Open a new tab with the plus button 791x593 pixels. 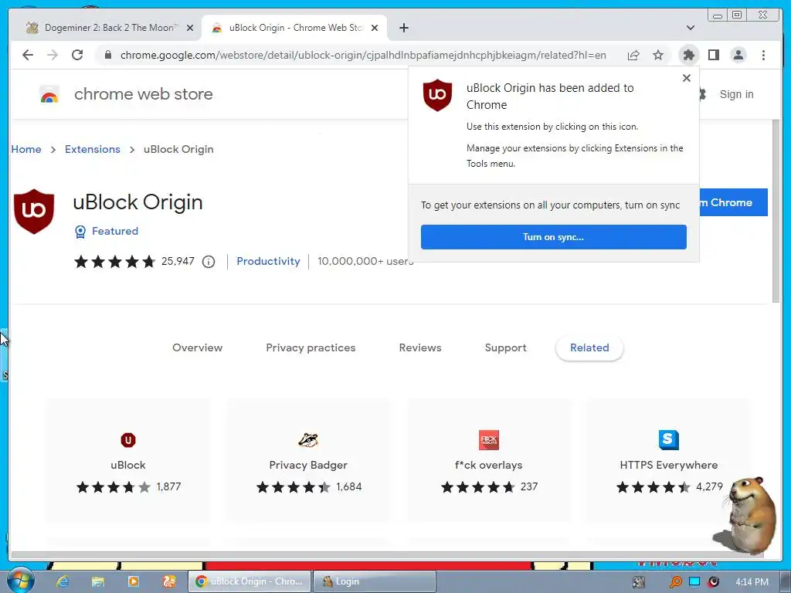[x=403, y=28]
